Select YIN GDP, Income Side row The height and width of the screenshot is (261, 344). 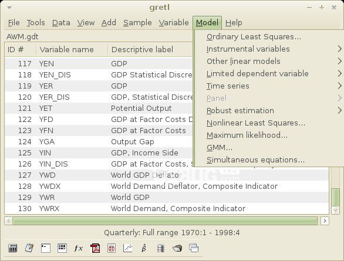[x=99, y=152]
